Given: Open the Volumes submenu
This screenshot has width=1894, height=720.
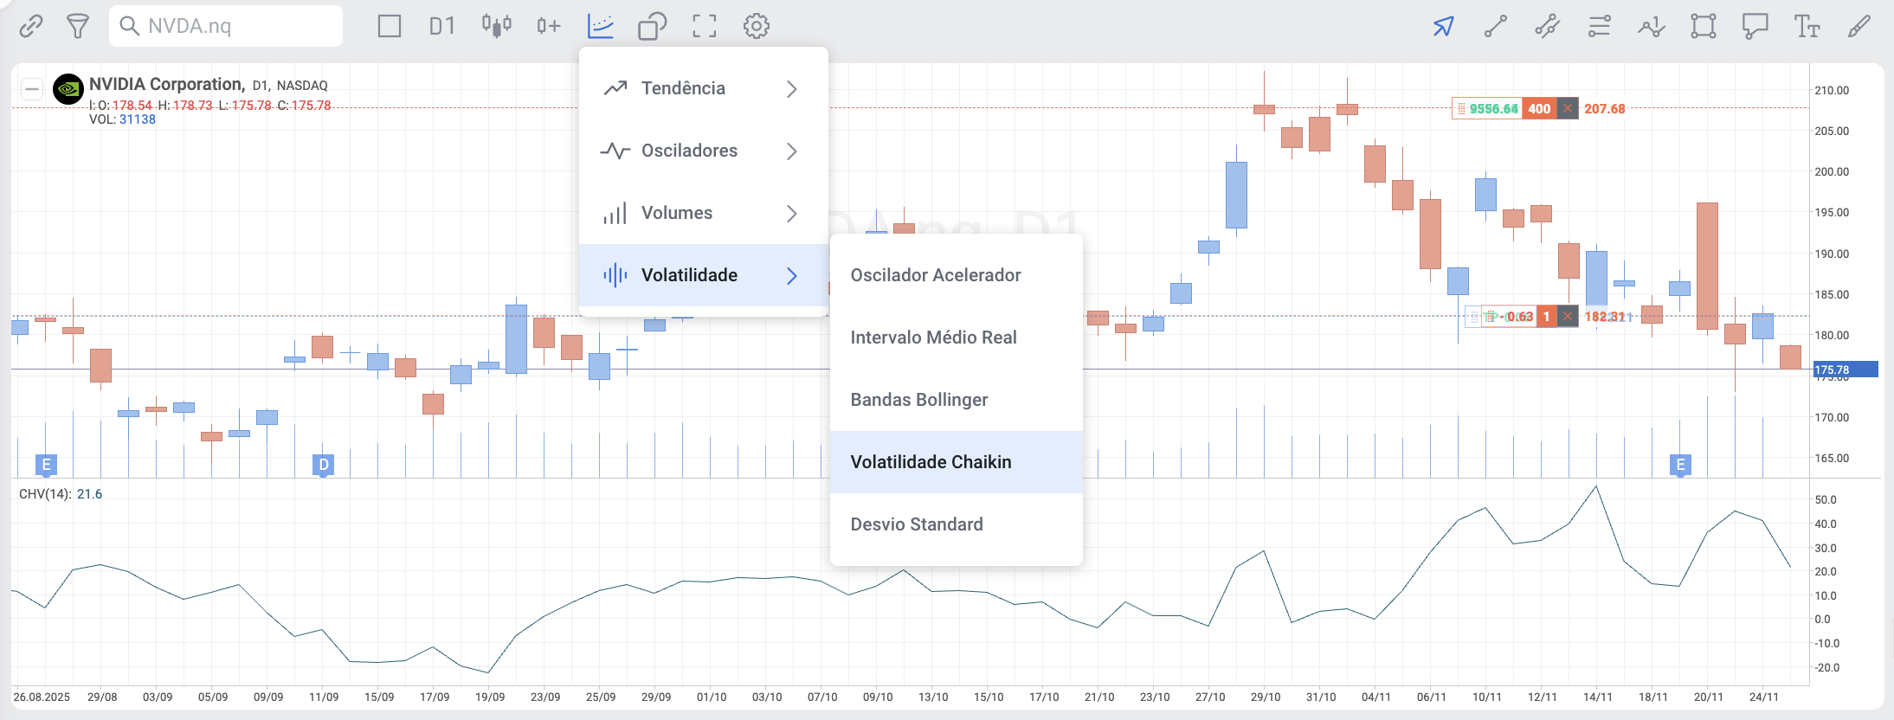Looking at the screenshot, I should tap(703, 213).
